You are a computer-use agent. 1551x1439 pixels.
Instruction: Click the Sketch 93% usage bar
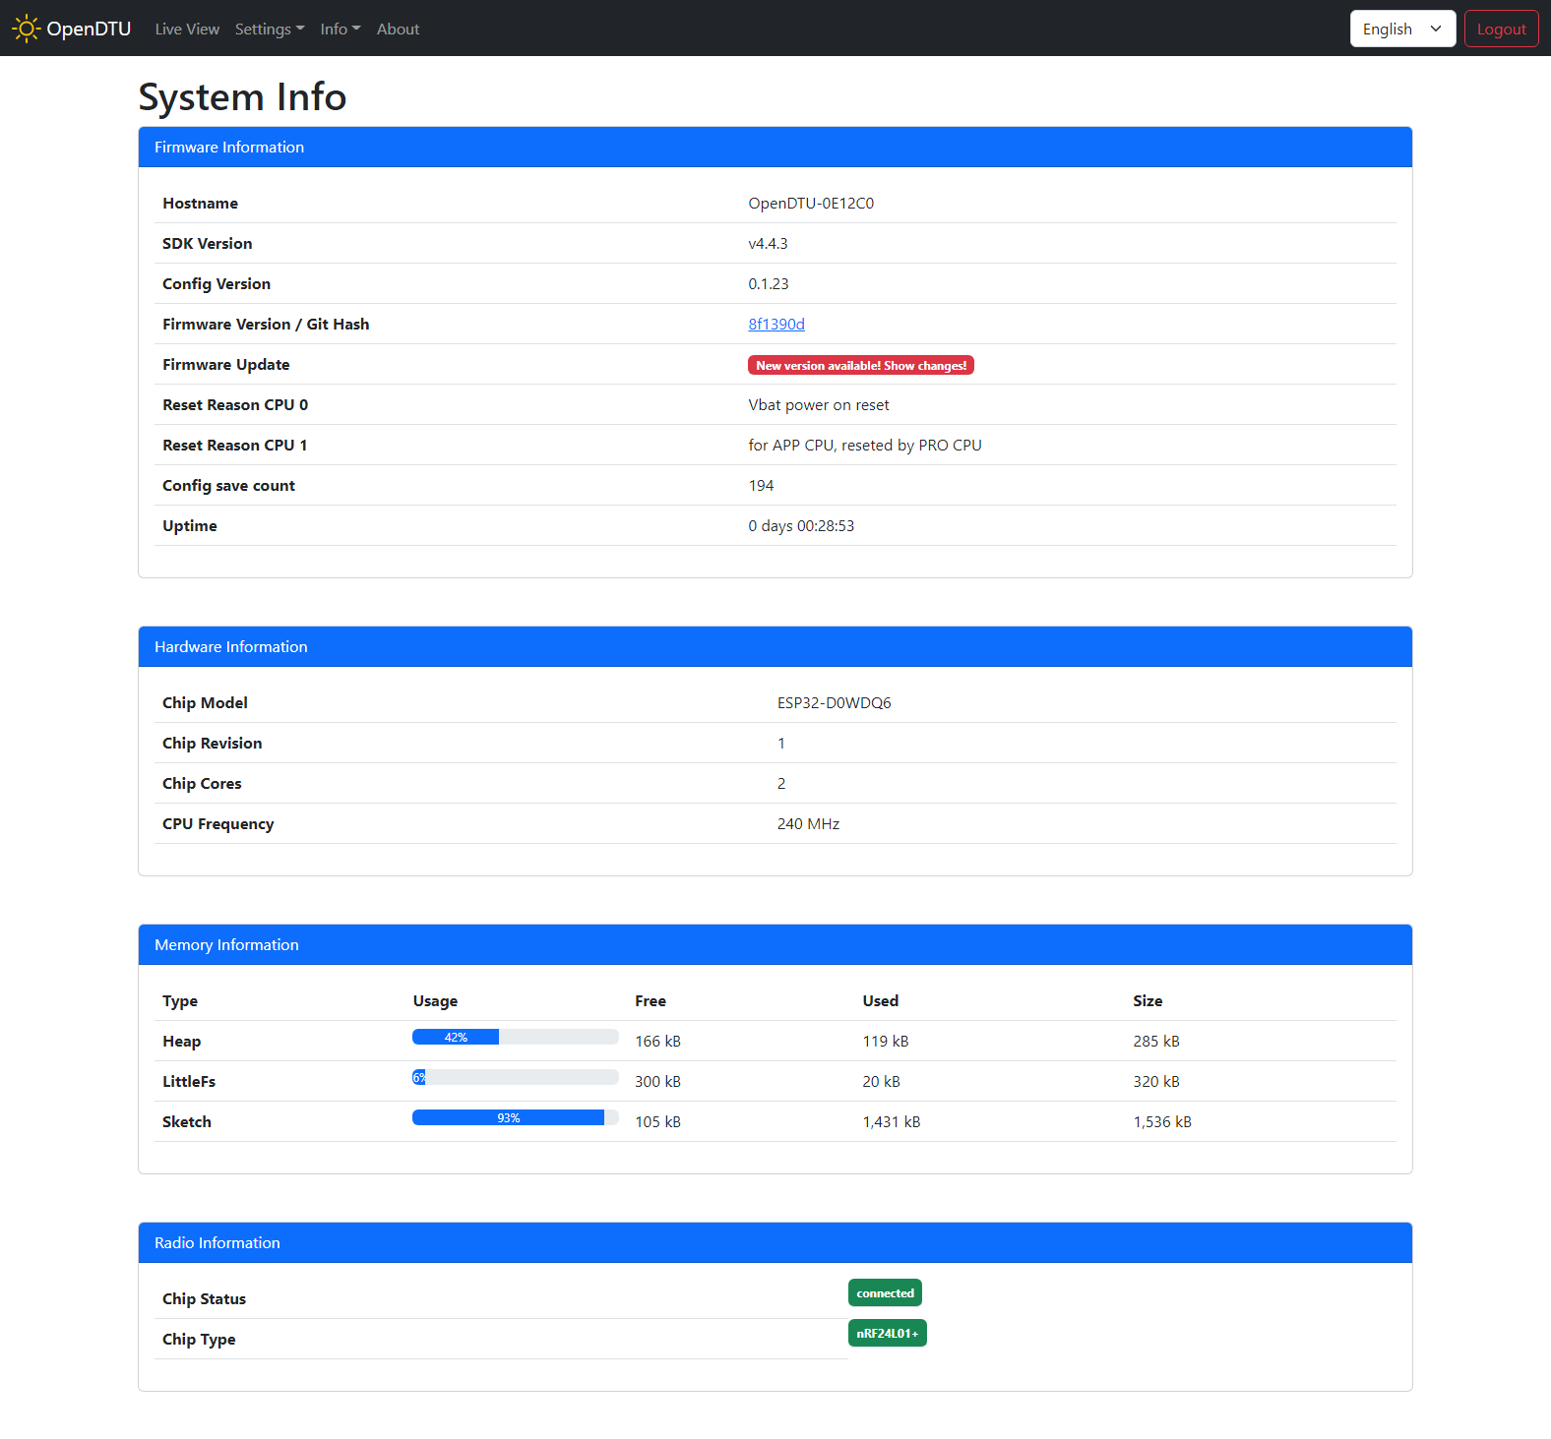(515, 1117)
